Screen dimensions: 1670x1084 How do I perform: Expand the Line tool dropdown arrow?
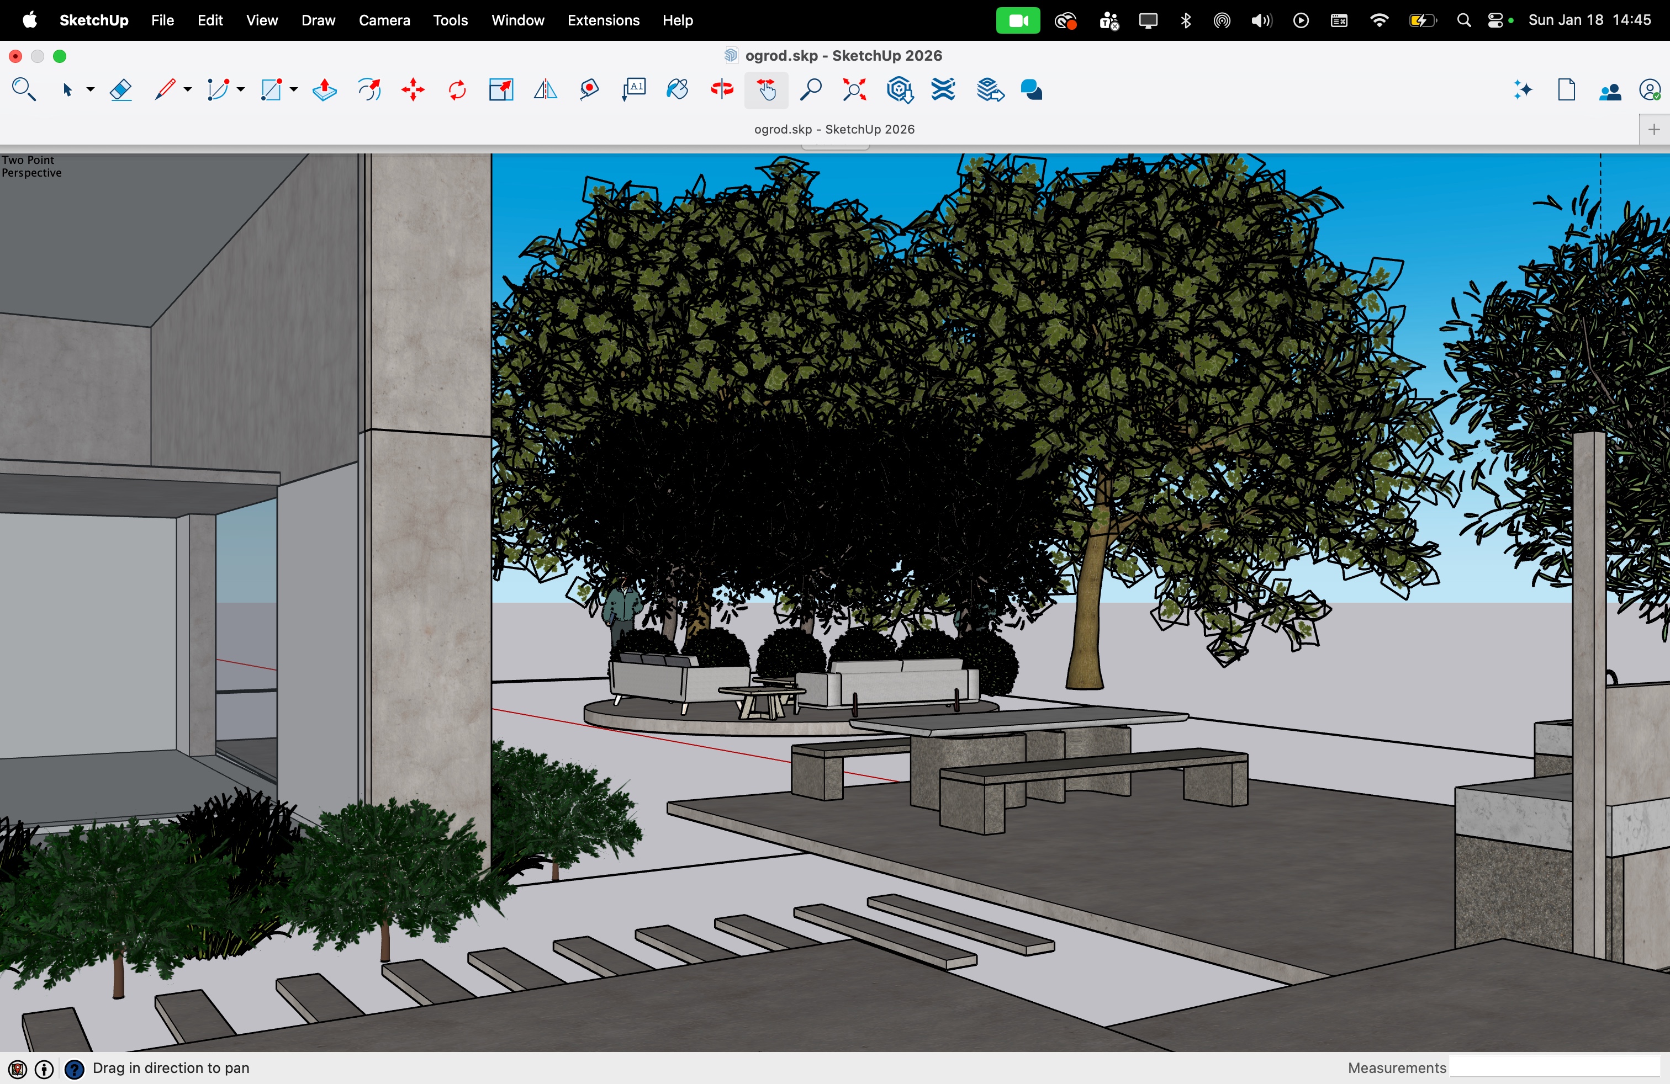click(187, 90)
